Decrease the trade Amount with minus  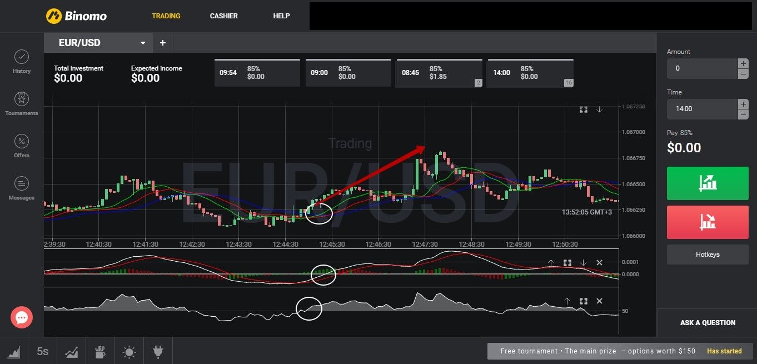[x=743, y=74]
